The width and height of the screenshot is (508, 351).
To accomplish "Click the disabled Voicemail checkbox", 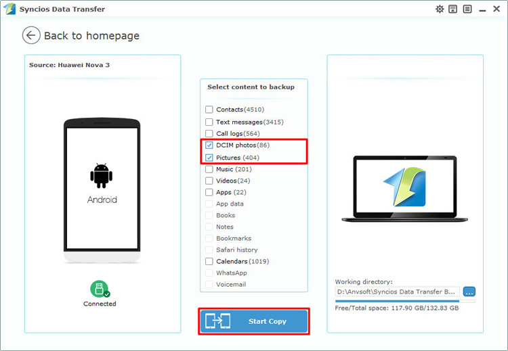I will point(209,284).
